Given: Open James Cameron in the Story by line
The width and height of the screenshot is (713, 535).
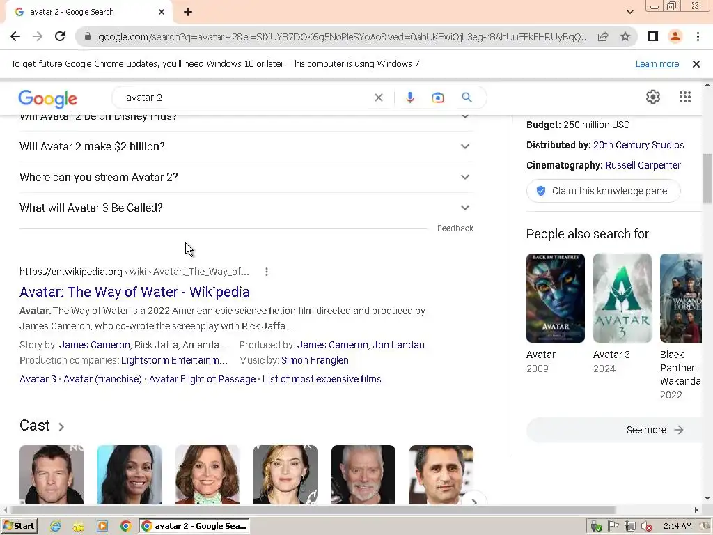Looking at the screenshot, I should tap(95, 345).
